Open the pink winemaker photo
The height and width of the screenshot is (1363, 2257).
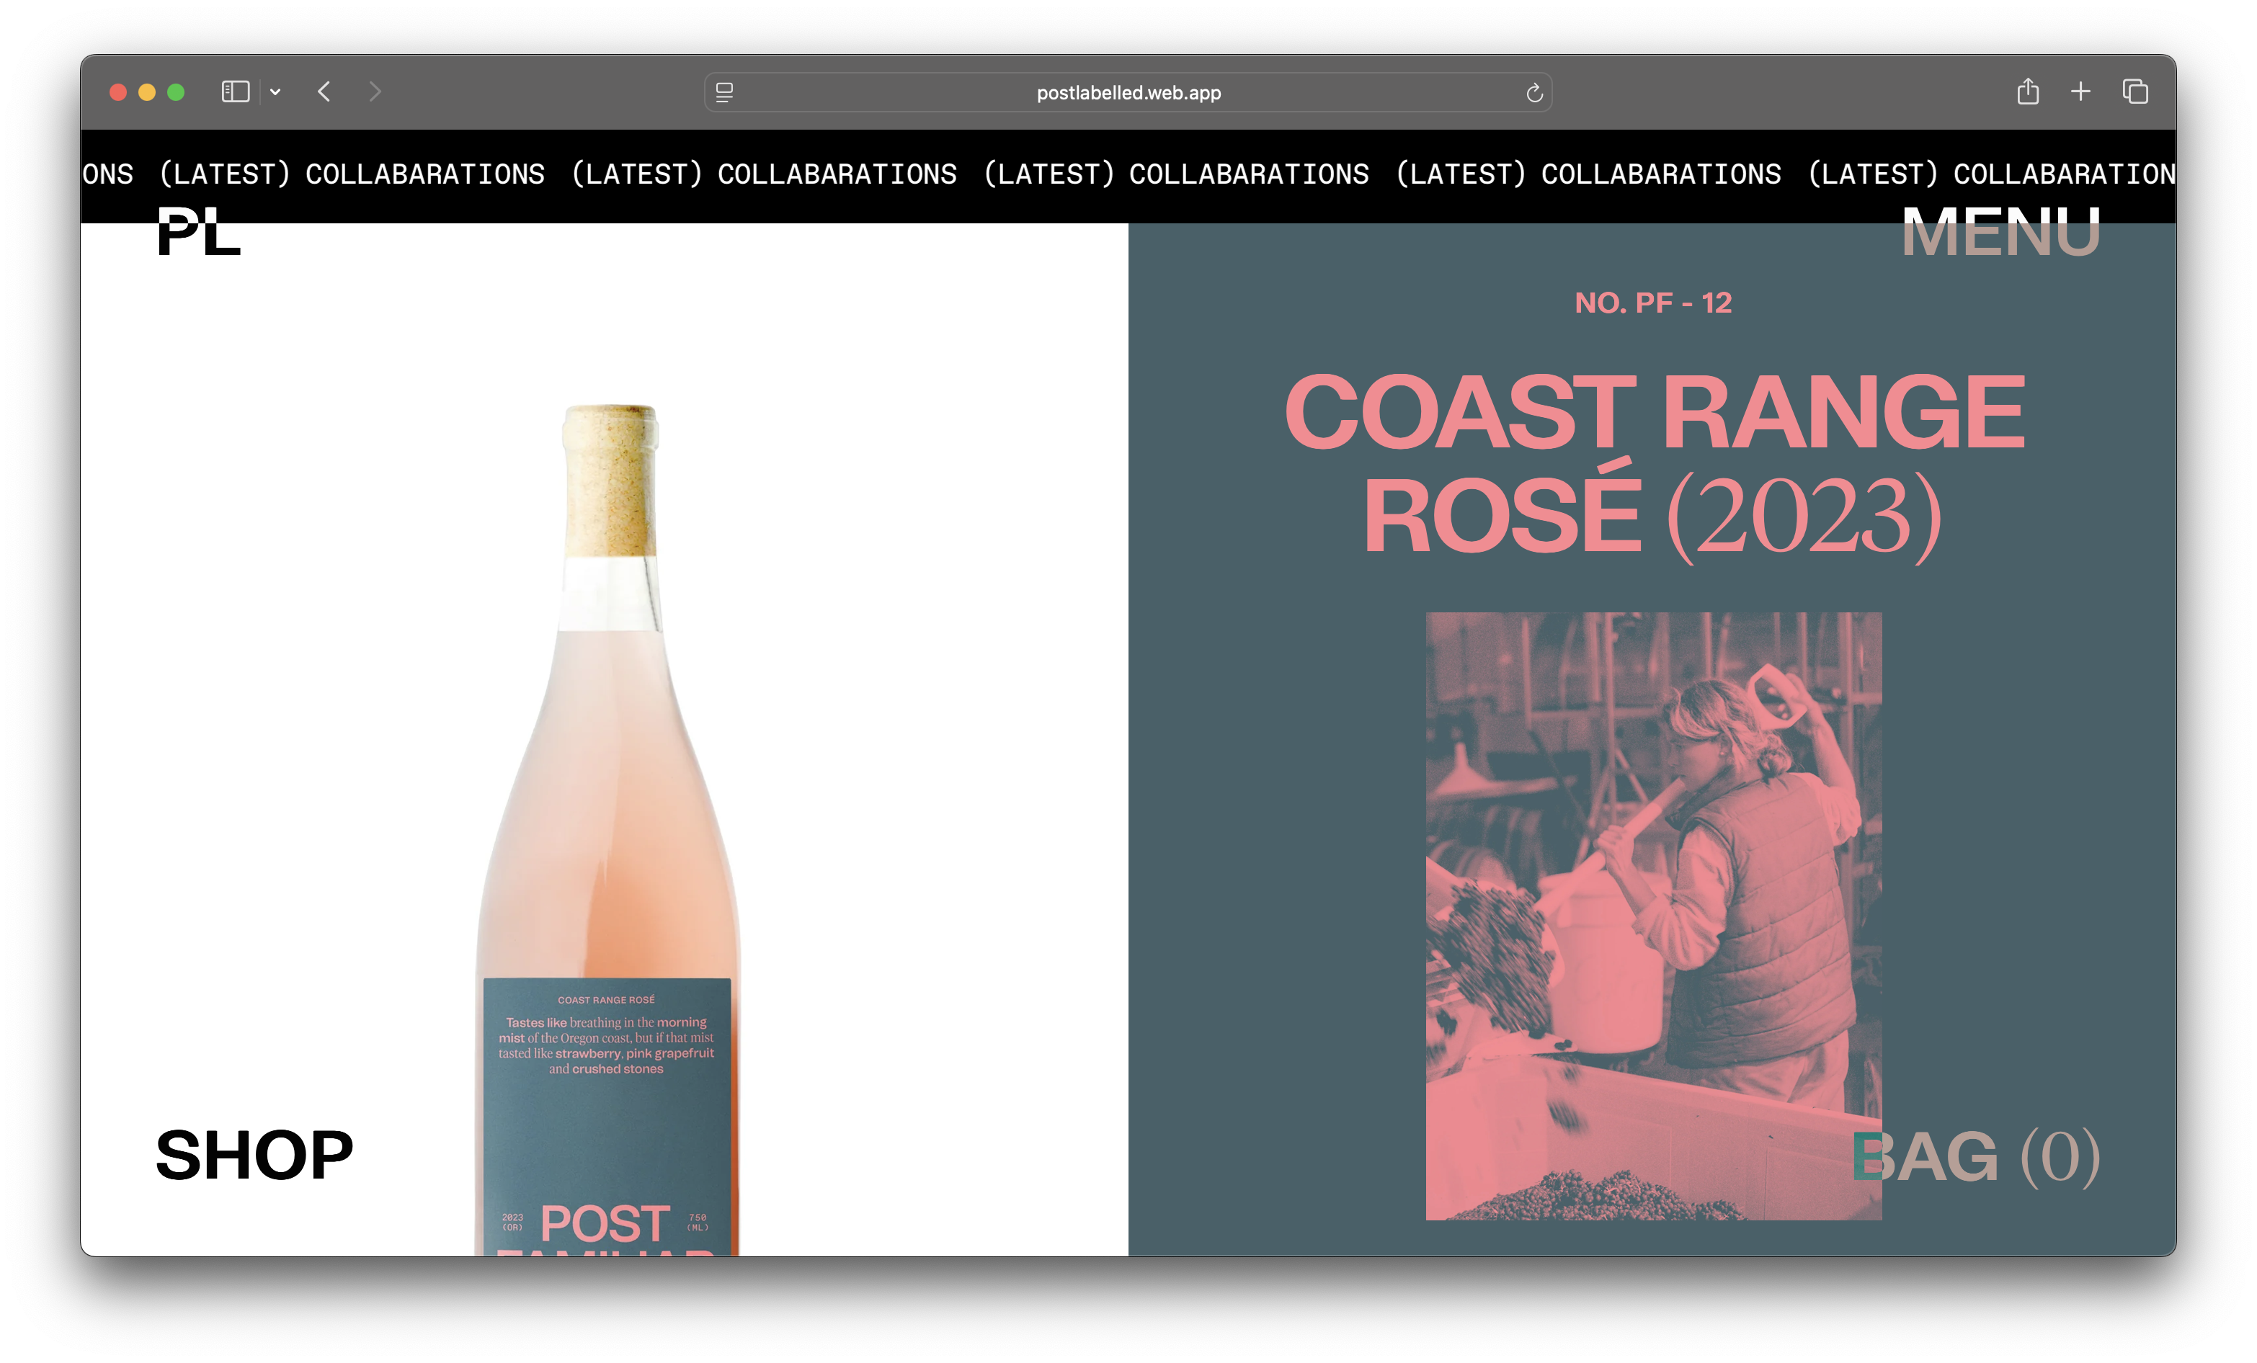click(x=1653, y=916)
